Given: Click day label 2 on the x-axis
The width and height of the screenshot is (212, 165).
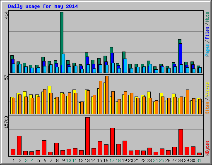Looking at the screenshot, I should (20, 160).
